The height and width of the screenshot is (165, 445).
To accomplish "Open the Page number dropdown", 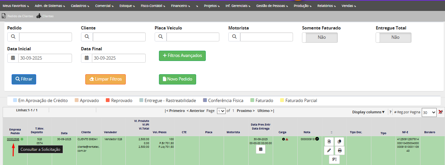I will [221, 111].
